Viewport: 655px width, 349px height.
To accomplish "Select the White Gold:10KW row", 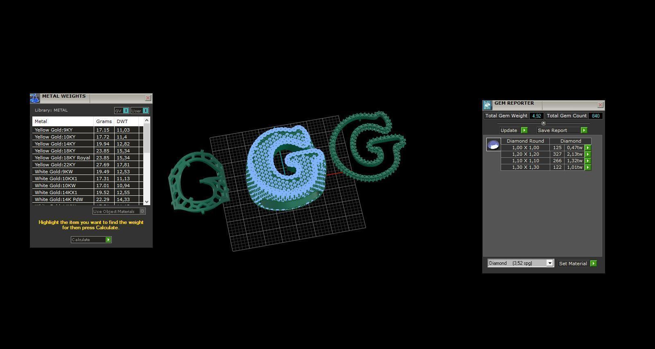I will point(88,186).
